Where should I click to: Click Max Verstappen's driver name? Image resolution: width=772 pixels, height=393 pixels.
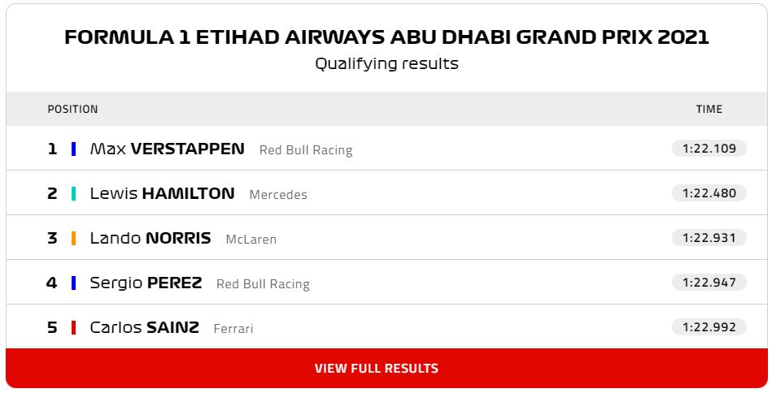(167, 149)
